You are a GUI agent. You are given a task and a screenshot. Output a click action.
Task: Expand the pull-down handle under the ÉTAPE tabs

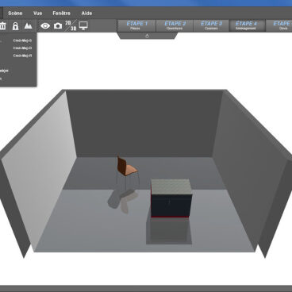(147, 36)
